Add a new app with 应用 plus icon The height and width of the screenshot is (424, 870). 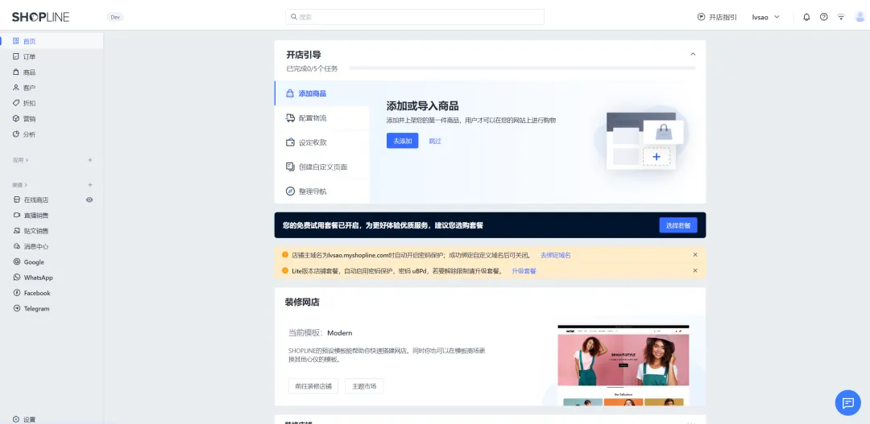click(x=89, y=160)
